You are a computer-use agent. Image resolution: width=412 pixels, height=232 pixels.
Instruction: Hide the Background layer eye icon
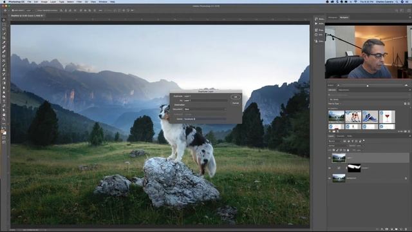(329, 179)
